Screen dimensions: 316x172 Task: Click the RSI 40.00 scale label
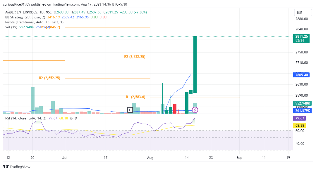pyautogui.click(x=300, y=144)
